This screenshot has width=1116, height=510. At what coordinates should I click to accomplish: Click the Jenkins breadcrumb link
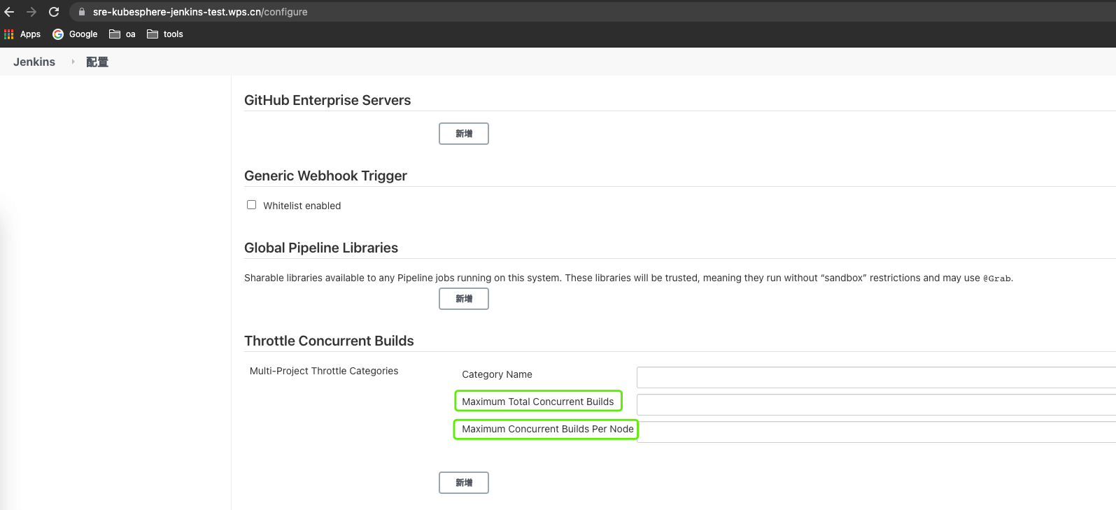click(34, 62)
